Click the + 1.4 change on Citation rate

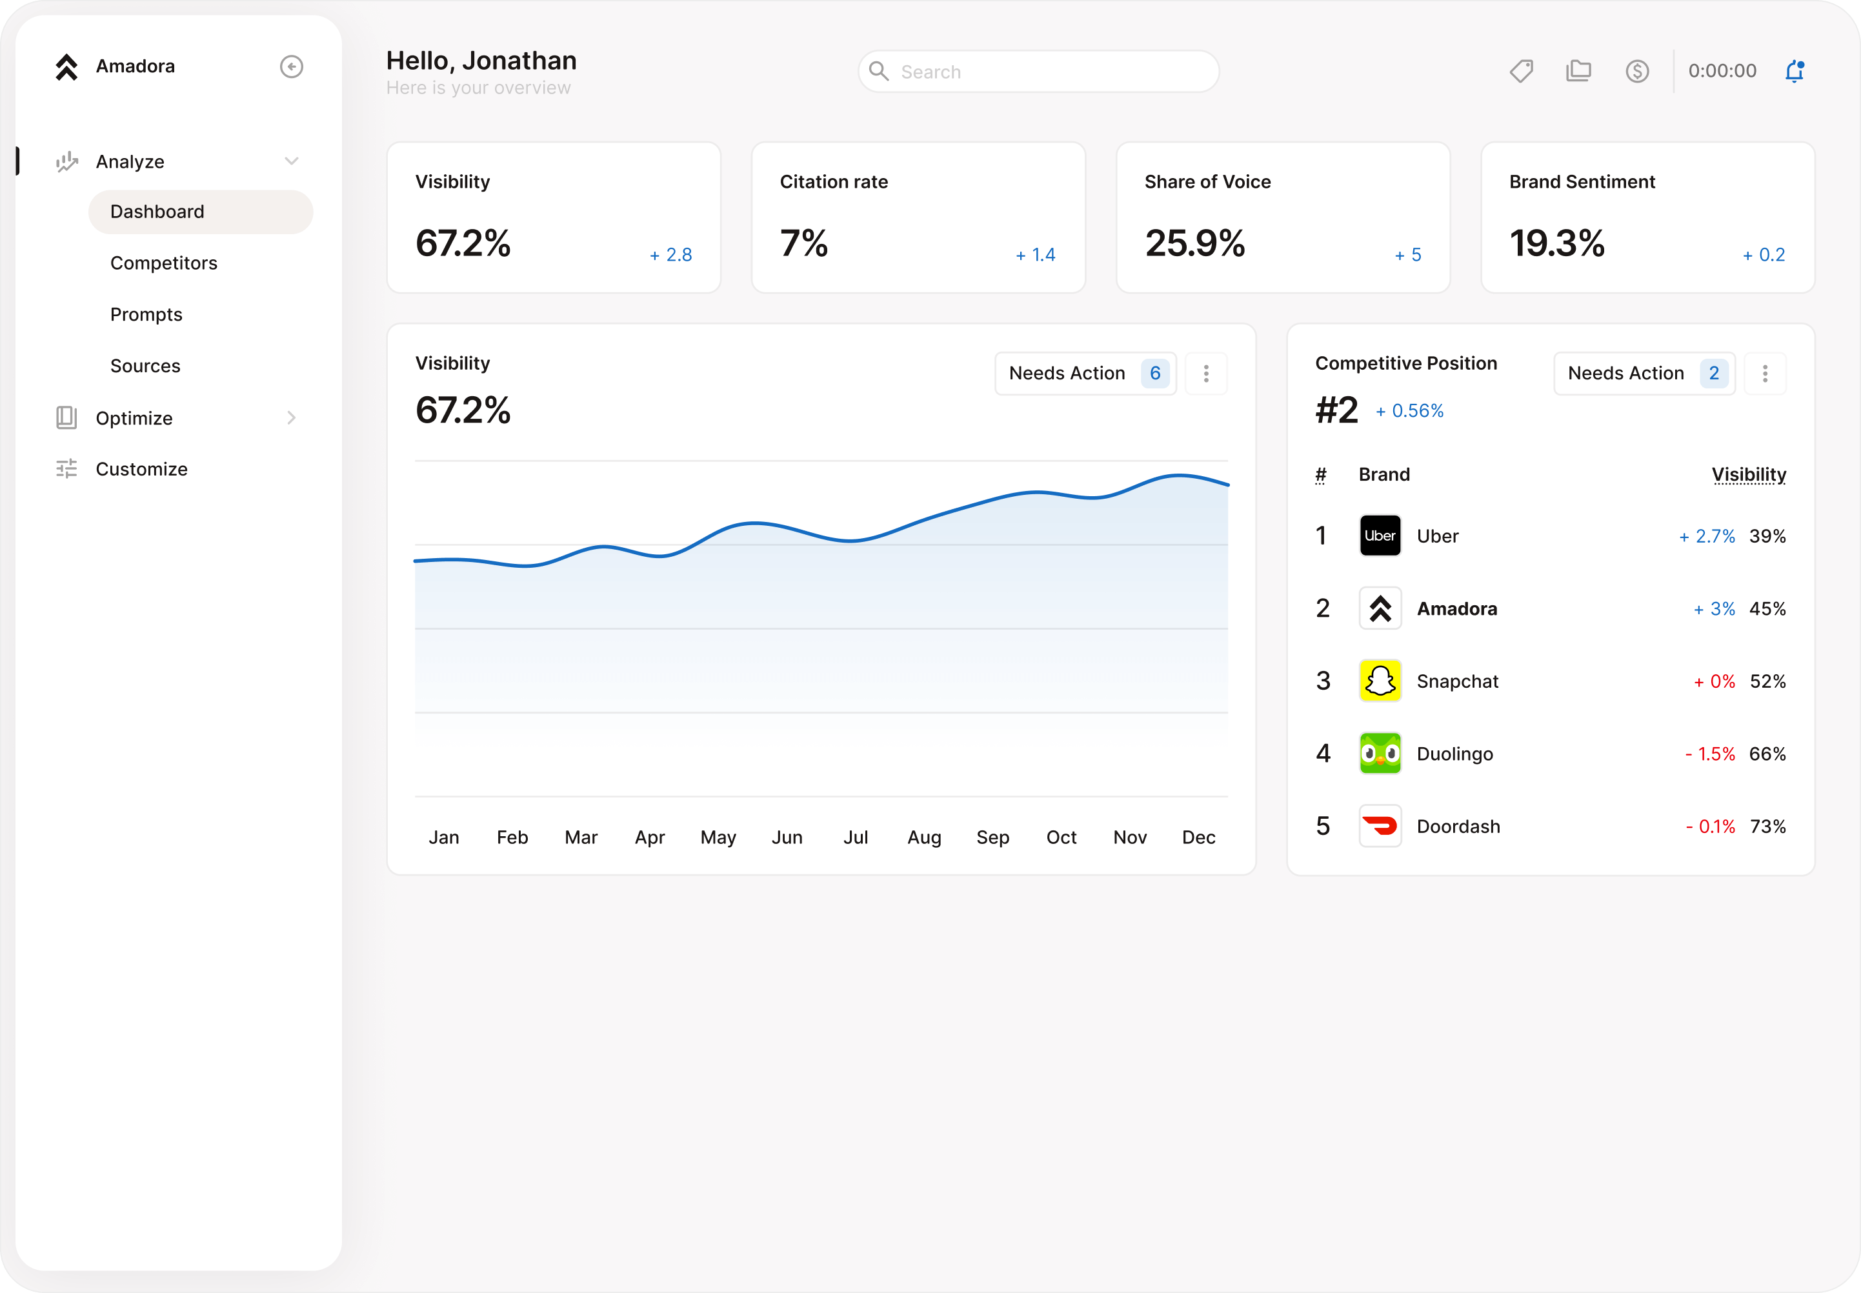click(x=1036, y=256)
